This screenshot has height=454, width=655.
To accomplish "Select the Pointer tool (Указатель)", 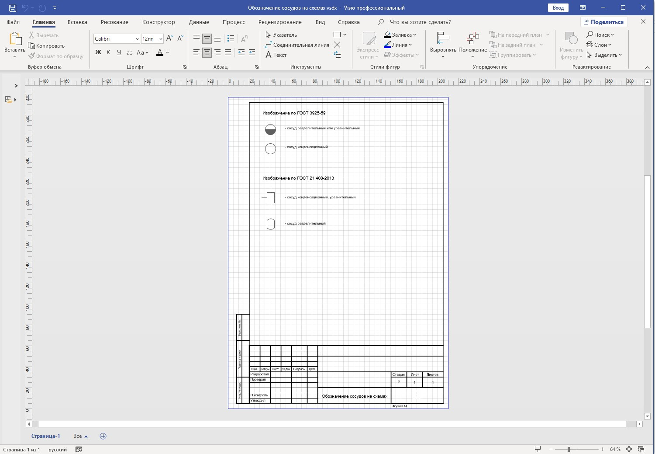I will click(x=281, y=35).
